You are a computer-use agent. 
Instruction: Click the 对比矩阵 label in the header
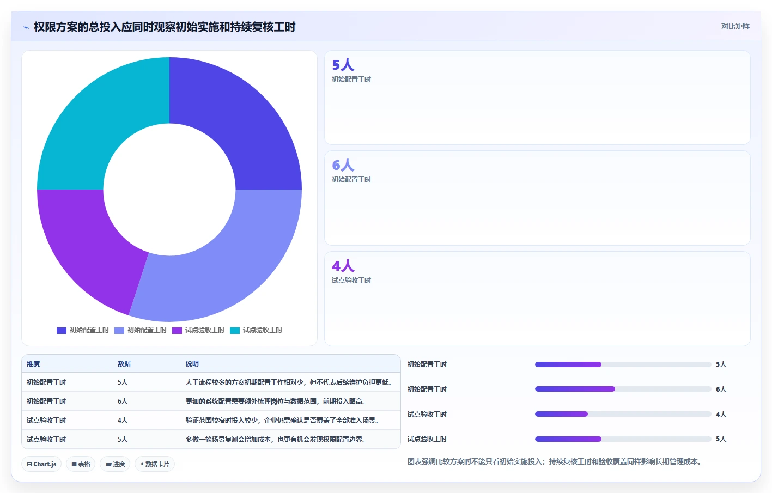(x=735, y=26)
